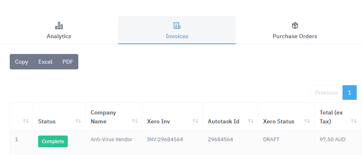The width and height of the screenshot is (362, 155).
Task: Open the Purchase Orders tab
Action: [295, 30]
